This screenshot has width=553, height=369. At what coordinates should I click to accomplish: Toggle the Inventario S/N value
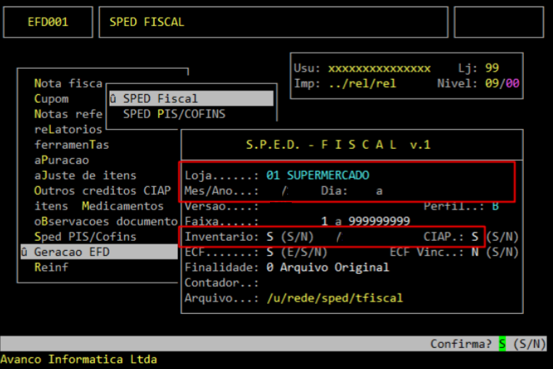point(270,237)
